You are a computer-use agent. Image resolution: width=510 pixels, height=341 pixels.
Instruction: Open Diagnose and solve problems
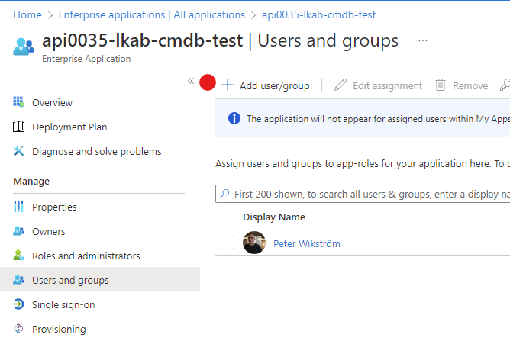coord(97,152)
